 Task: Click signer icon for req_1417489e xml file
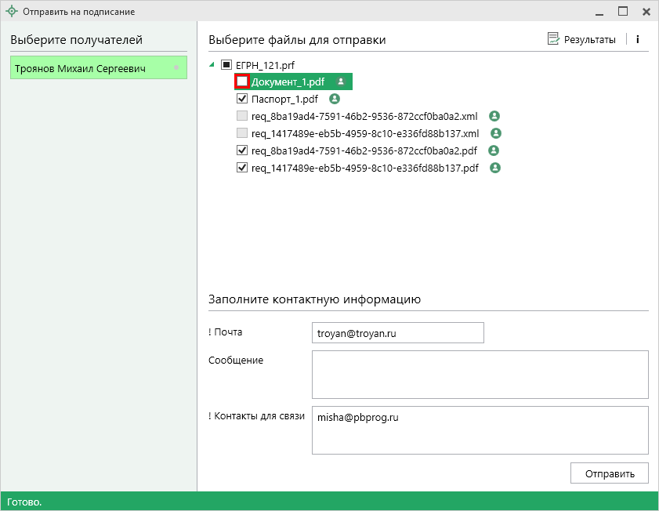tap(496, 133)
